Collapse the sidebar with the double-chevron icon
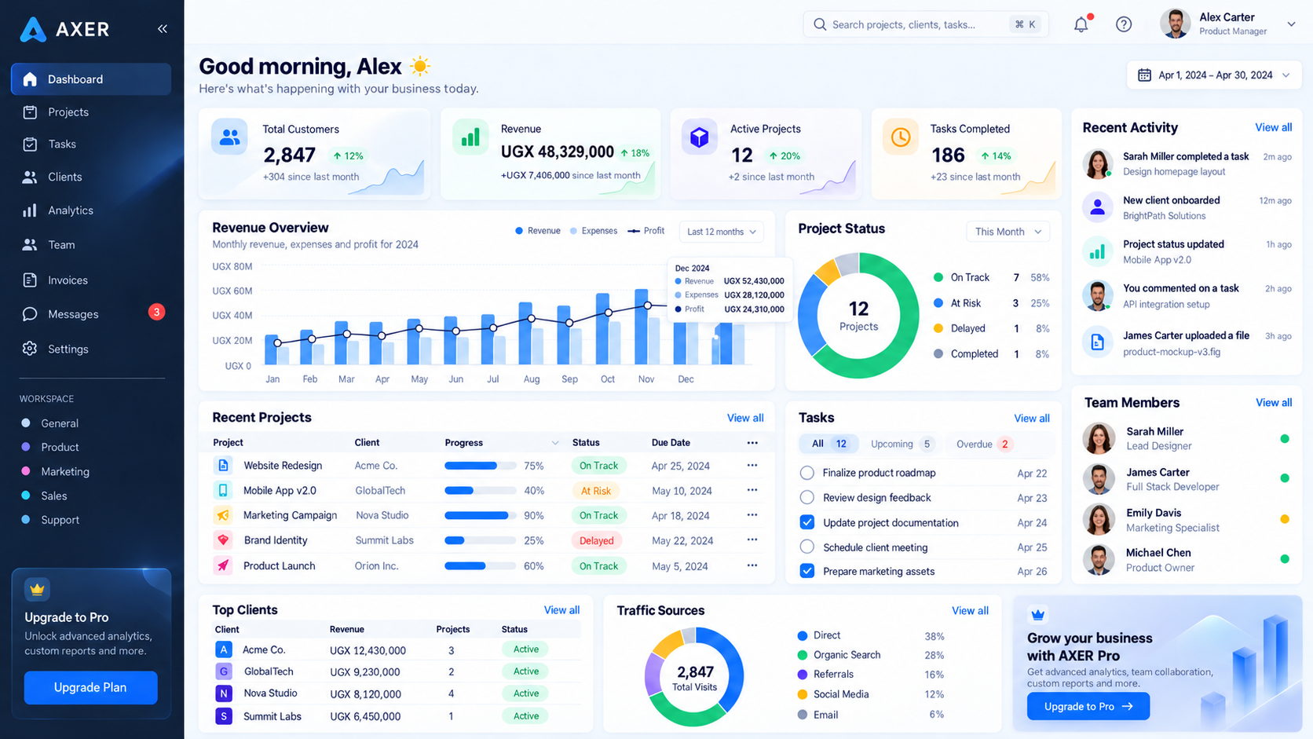This screenshot has height=739, width=1313. [163, 29]
